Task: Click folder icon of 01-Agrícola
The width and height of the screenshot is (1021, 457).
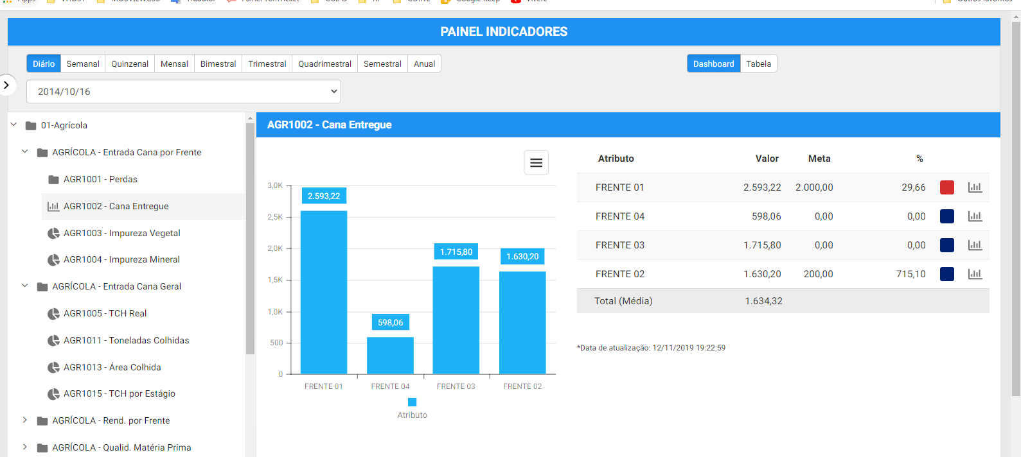Action: pyautogui.click(x=31, y=126)
